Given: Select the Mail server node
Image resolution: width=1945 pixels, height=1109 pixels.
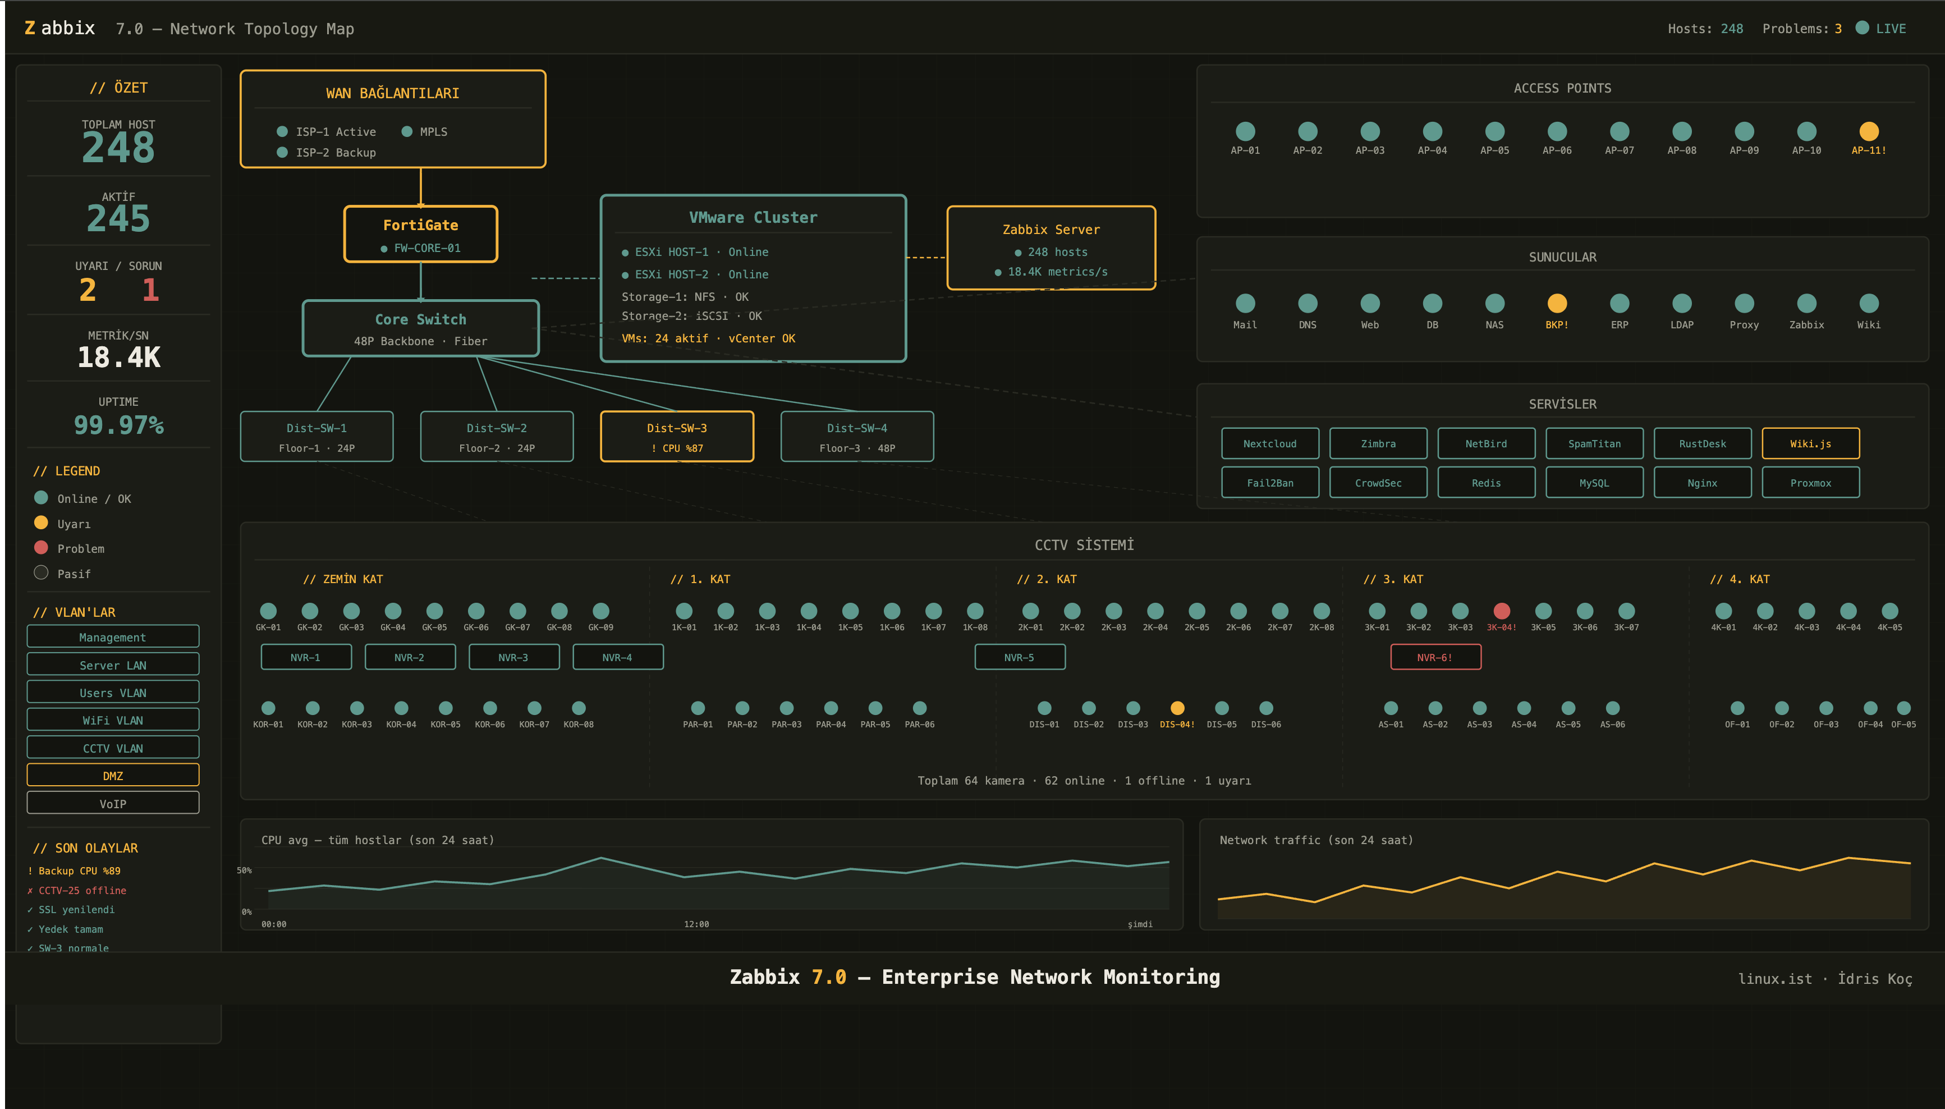Looking at the screenshot, I should pyautogui.click(x=1245, y=303).
